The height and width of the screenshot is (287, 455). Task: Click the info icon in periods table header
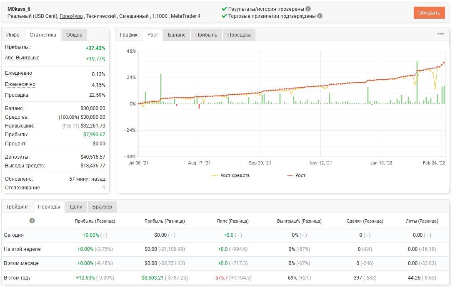pos(32,221)
